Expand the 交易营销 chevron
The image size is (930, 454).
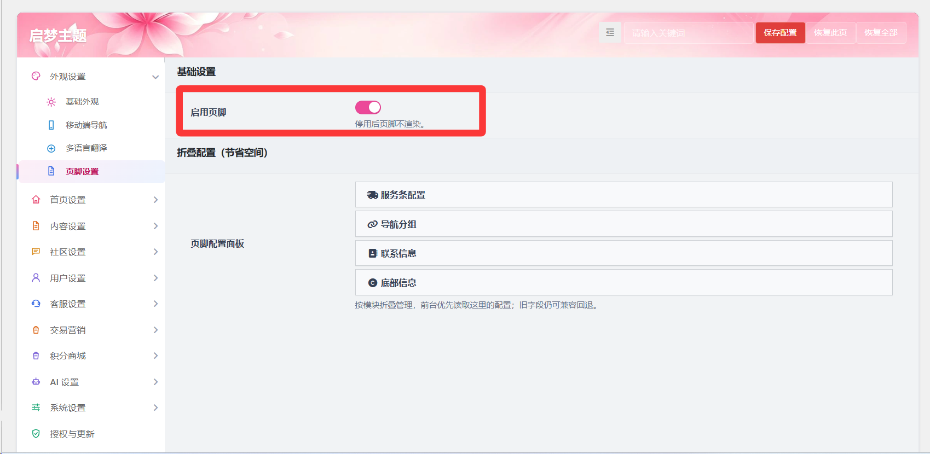tap(155, 330)
